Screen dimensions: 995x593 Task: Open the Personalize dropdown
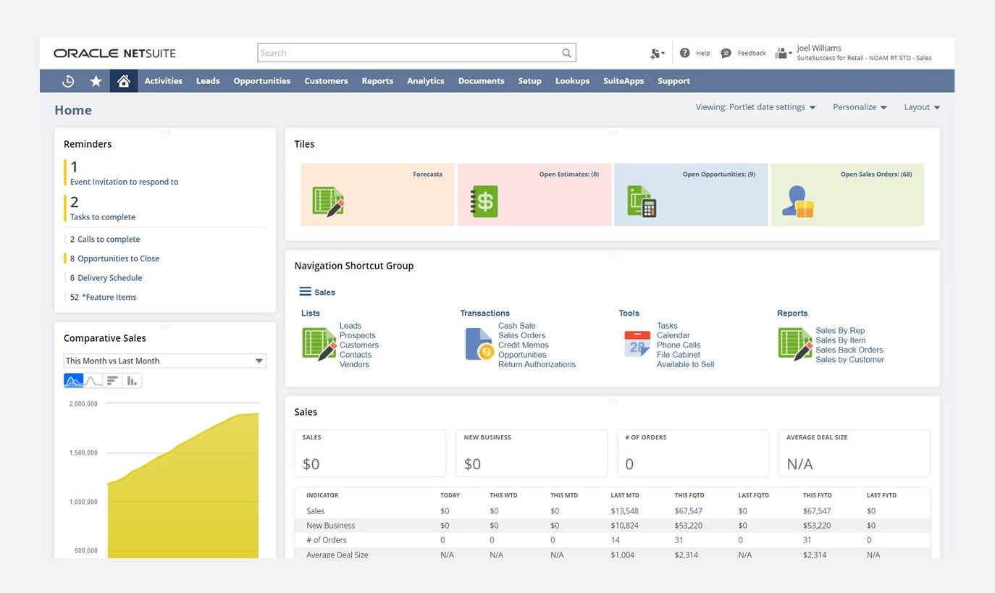point(859,107)
